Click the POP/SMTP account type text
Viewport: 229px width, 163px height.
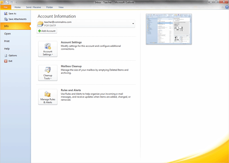[50, 25]
